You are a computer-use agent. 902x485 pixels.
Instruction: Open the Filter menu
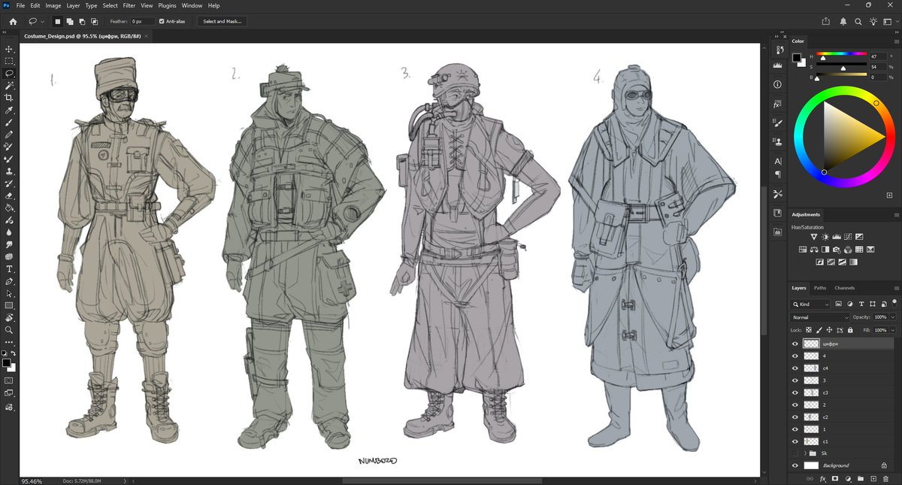click(129, 5)
